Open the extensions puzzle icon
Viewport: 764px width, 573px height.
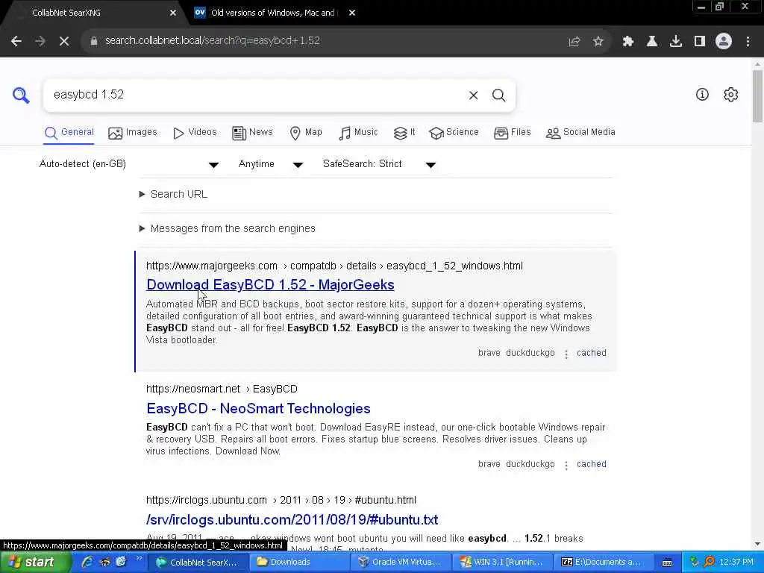point(628,42)
